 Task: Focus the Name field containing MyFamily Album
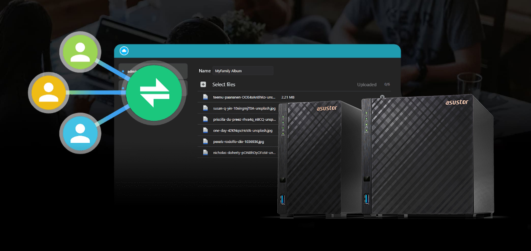[243, 71]
